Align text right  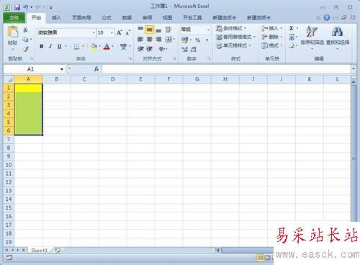(158, 39)
